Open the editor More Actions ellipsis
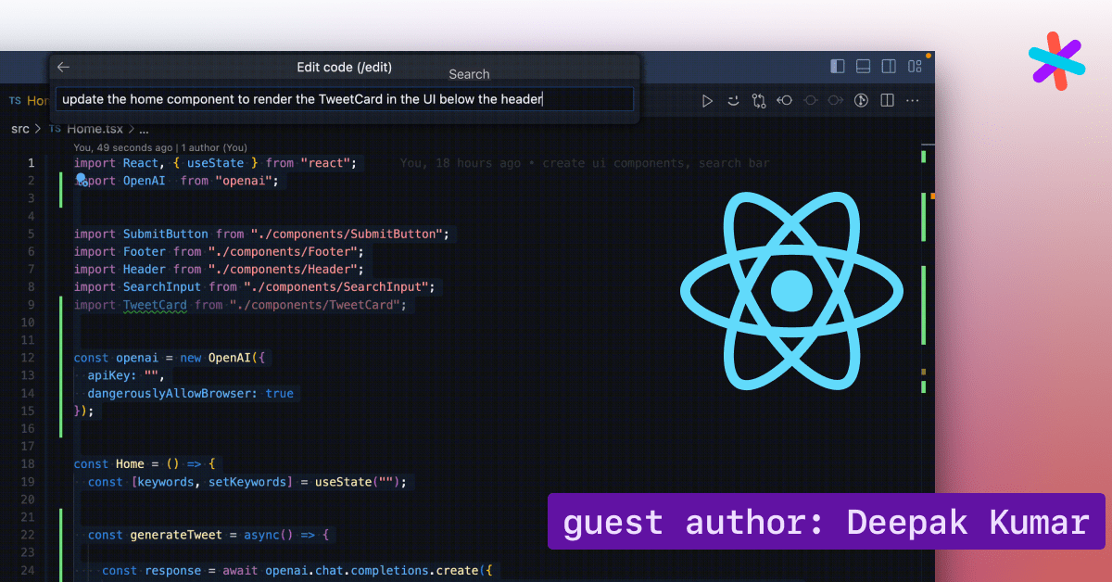Viewport: 1112px width, 582px height. [x=912, y=100]
